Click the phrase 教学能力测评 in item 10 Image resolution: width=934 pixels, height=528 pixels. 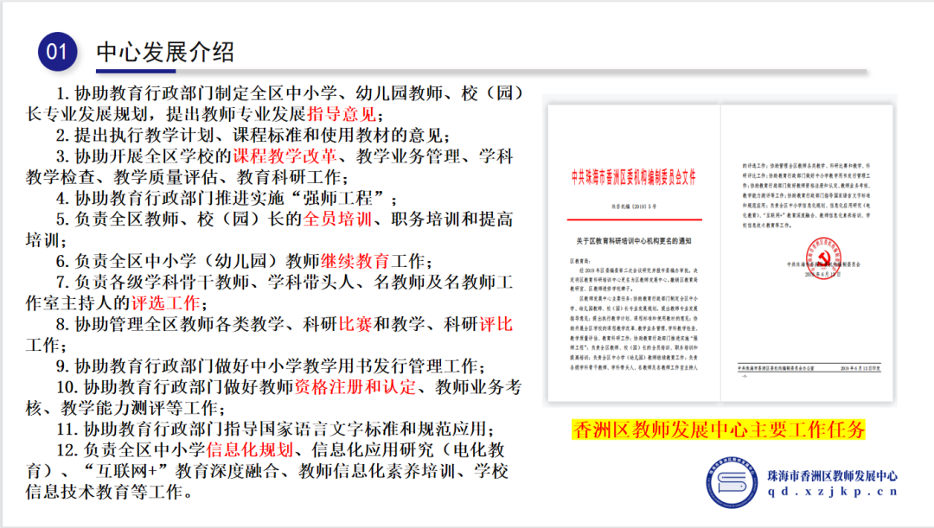tap(113, 409)
